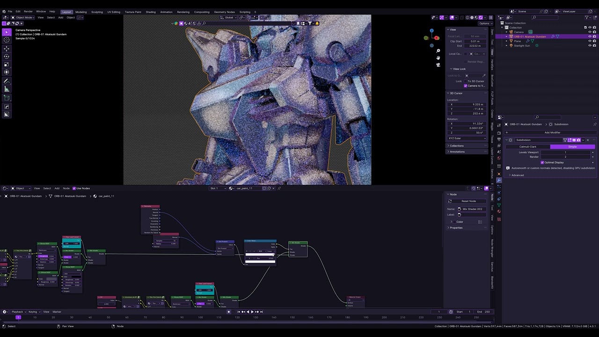The width and height of the screenshot is (599, 337).
Task: Open the viewport Options dropdown
Action: coord(485,23)
